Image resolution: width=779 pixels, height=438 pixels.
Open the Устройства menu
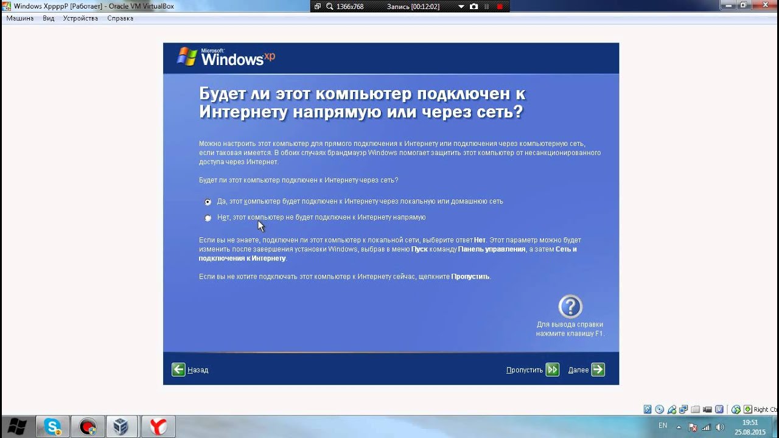[x=81, y=18]
